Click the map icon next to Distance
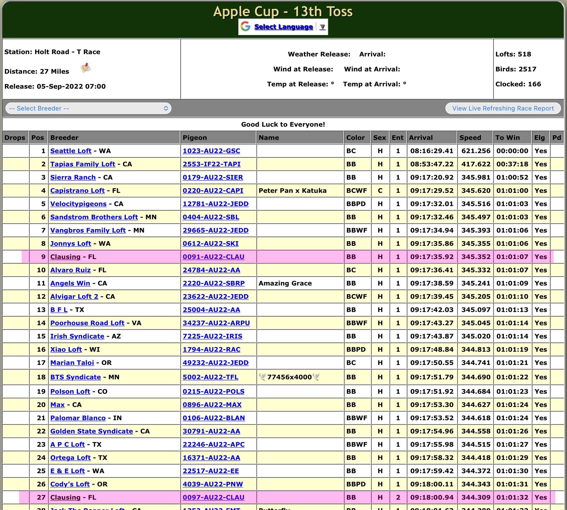 86,68
